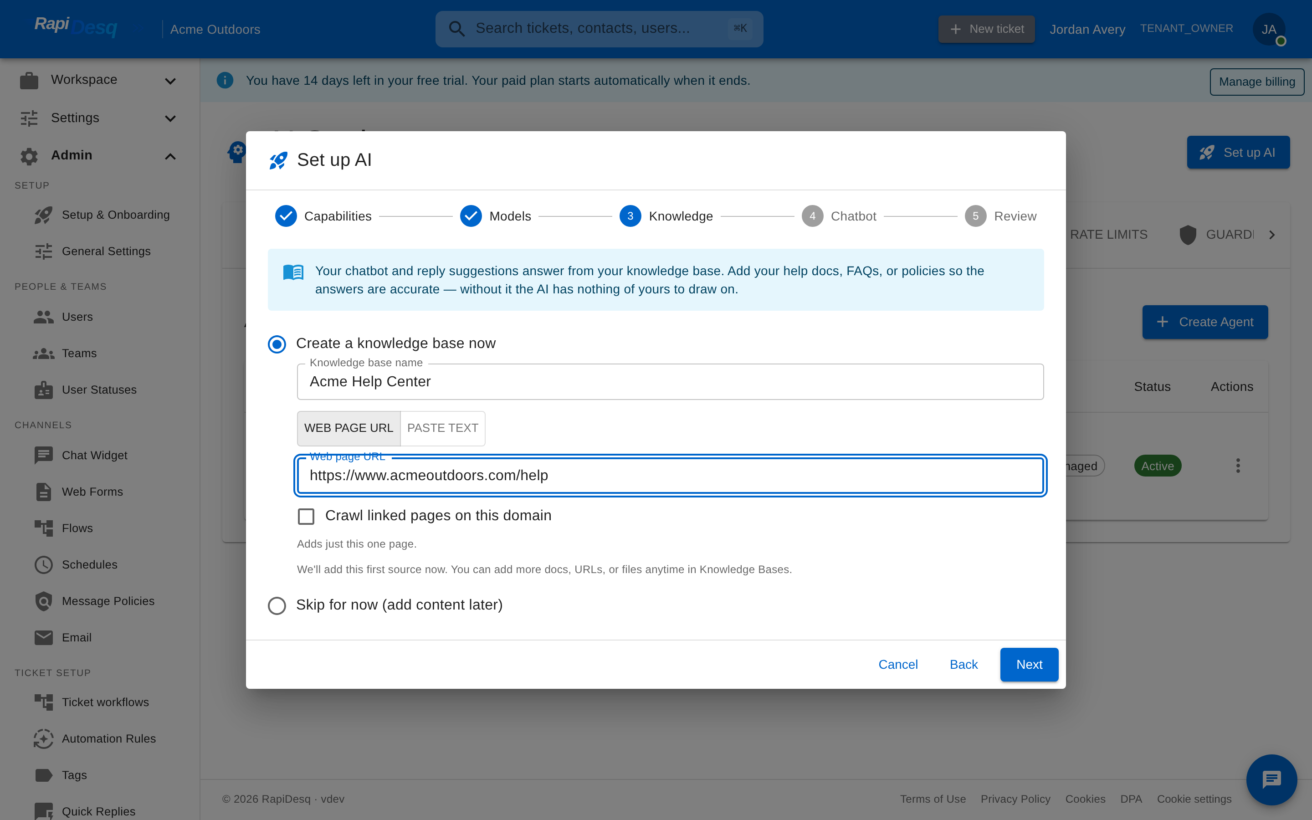Select Skip for now option
Screen dimensions: 1312x820
pyautogui.click(x=277, y=605)
